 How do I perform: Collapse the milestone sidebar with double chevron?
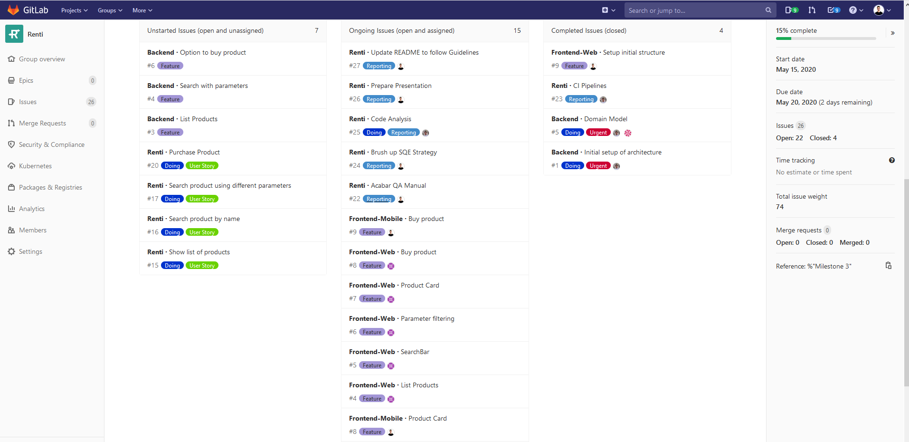coord(893,33)
